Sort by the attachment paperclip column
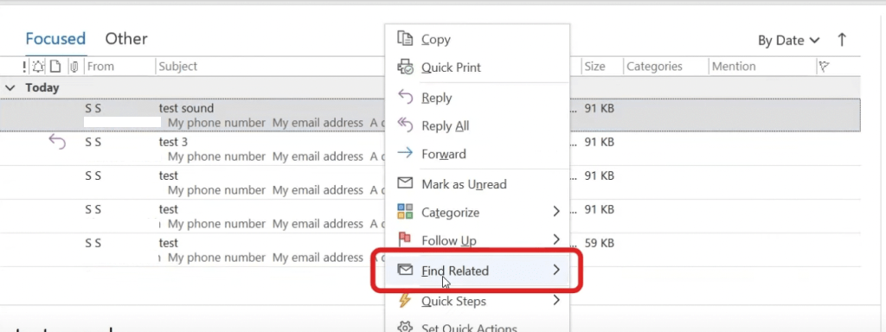Image resolution: width=886 pixels, height=332 pixels. click(x=74, y=67)
